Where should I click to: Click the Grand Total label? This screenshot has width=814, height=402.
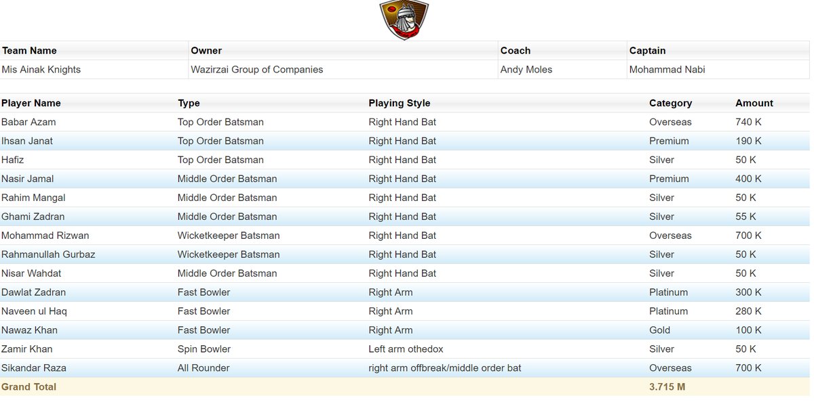pos(29,386)
